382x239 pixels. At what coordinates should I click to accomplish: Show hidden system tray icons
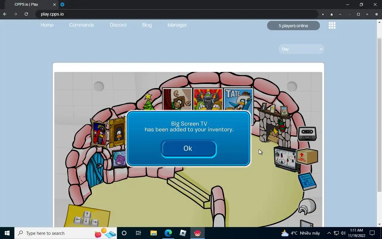[x=329, y=233]
